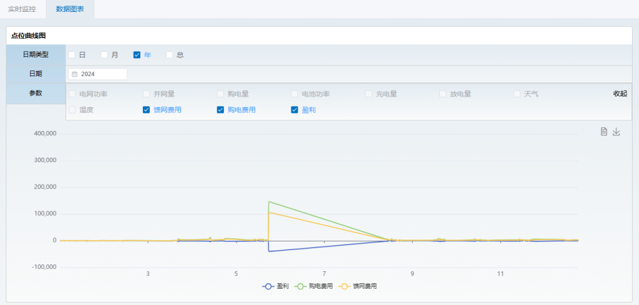This screenshot has height=305, width=639.
Task: Uncheck the 年 date type checkbox
Action: tap(137, 55)
